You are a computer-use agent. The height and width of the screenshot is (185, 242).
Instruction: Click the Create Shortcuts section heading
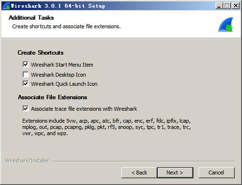40,53
